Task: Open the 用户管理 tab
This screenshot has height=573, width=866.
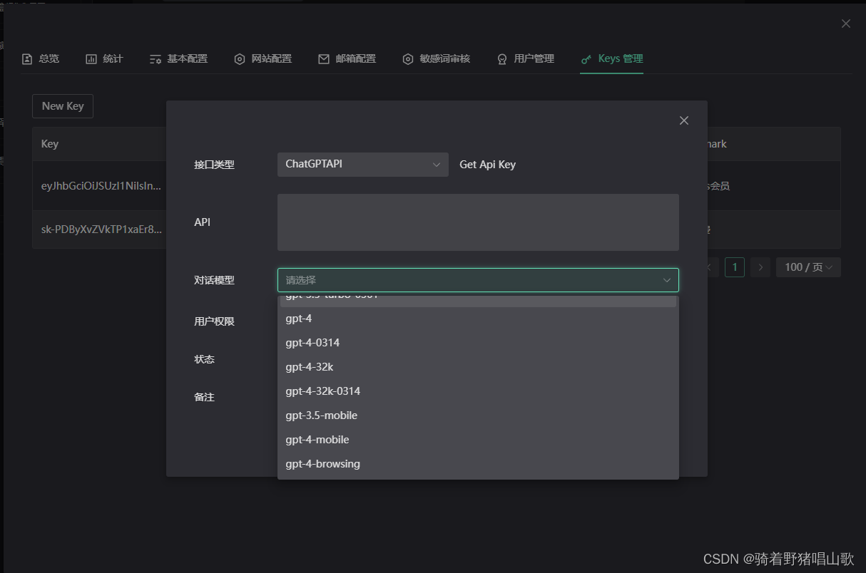Action: tap(526, 58)
